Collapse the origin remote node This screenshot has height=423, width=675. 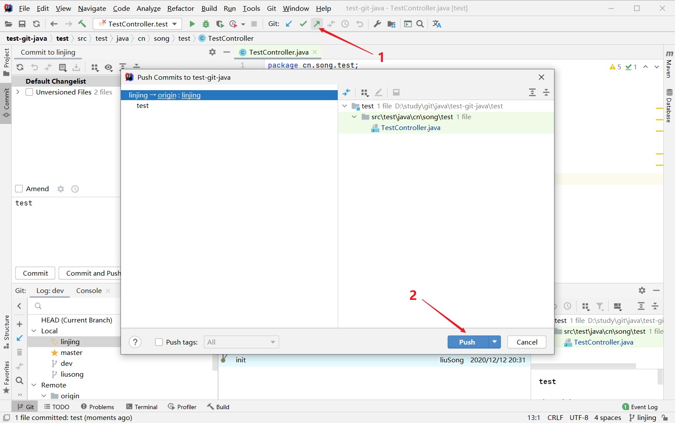click(44, 396)
